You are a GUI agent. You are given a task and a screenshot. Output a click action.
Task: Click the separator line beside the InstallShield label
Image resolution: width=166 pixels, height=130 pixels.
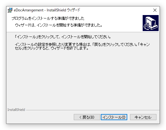pyautogui.click(x=93, y=110)
